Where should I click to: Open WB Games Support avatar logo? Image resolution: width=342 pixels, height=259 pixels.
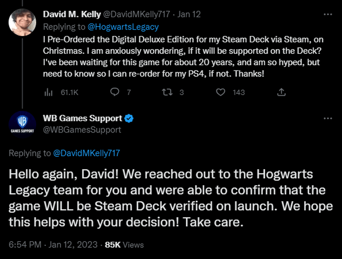click(22, 124)
